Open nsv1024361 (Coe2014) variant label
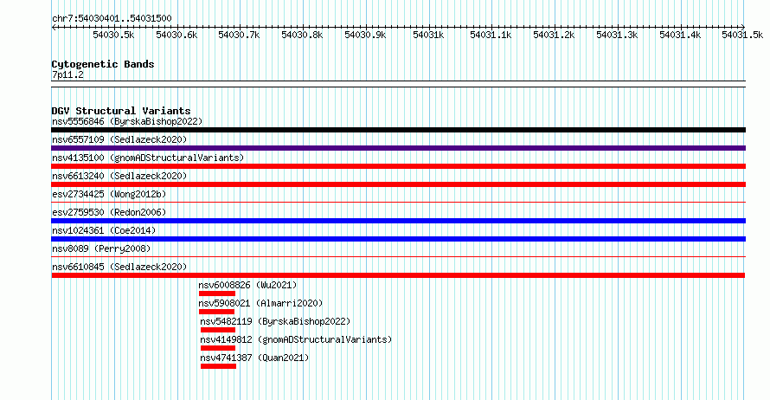 (x=104, y=230)
